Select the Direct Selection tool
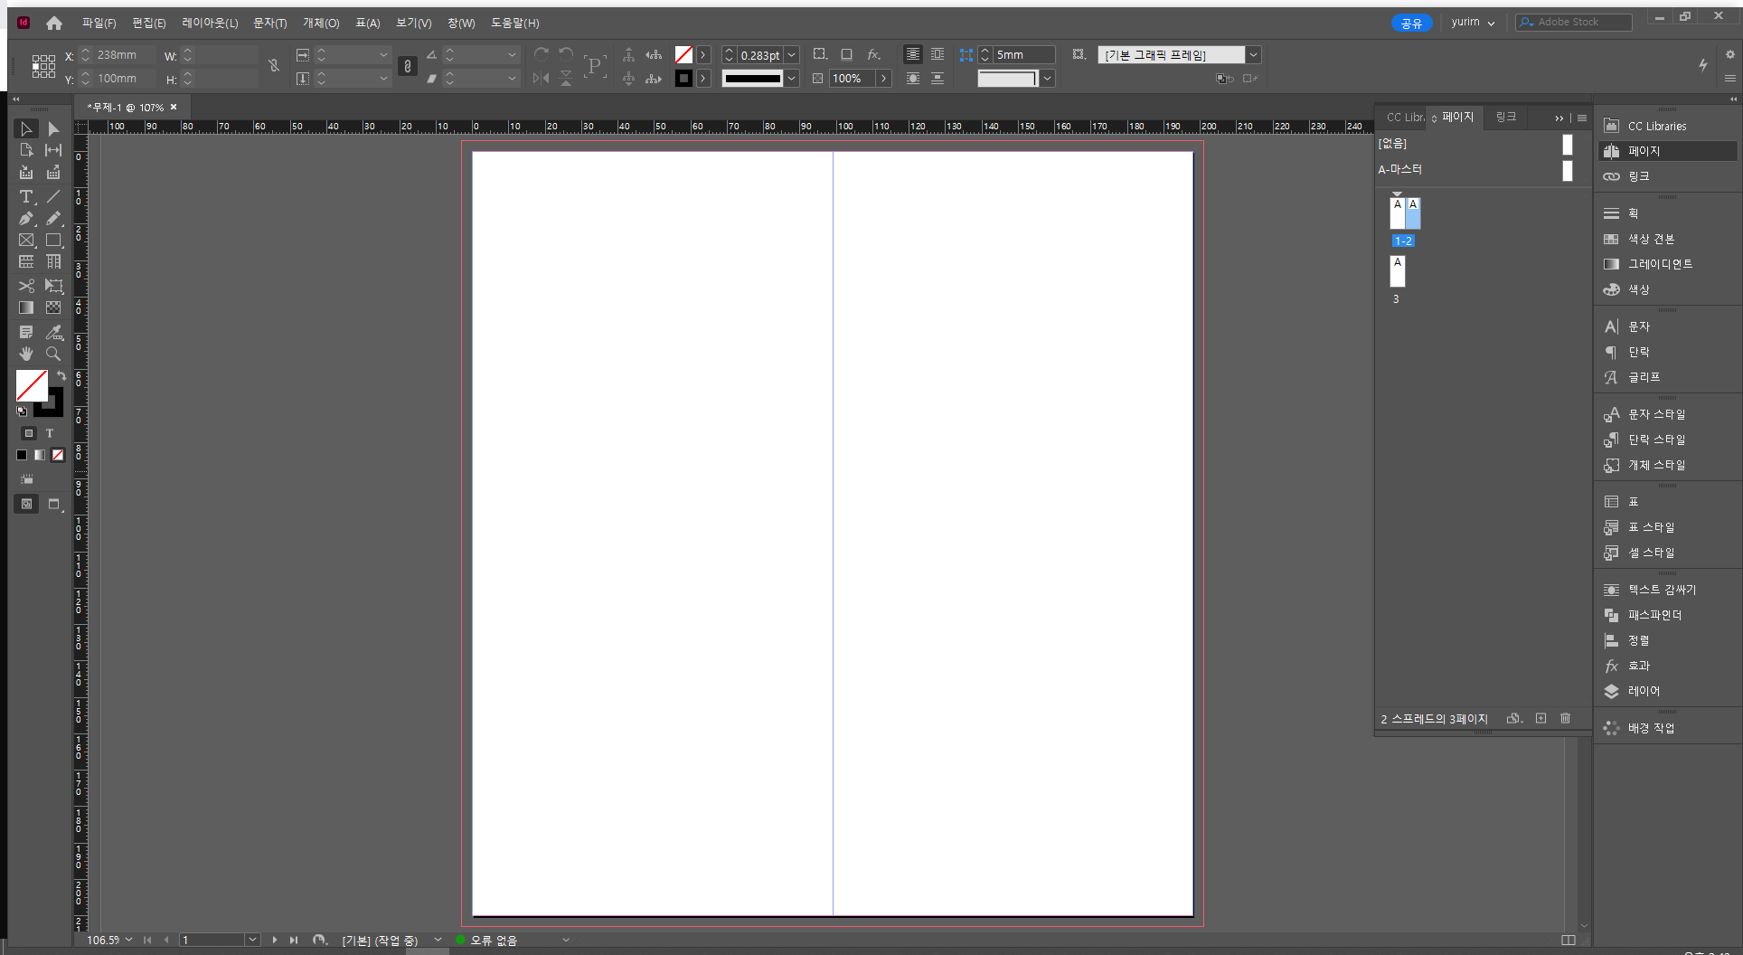This screenshot has width=1743, height=955. [53, 129]
